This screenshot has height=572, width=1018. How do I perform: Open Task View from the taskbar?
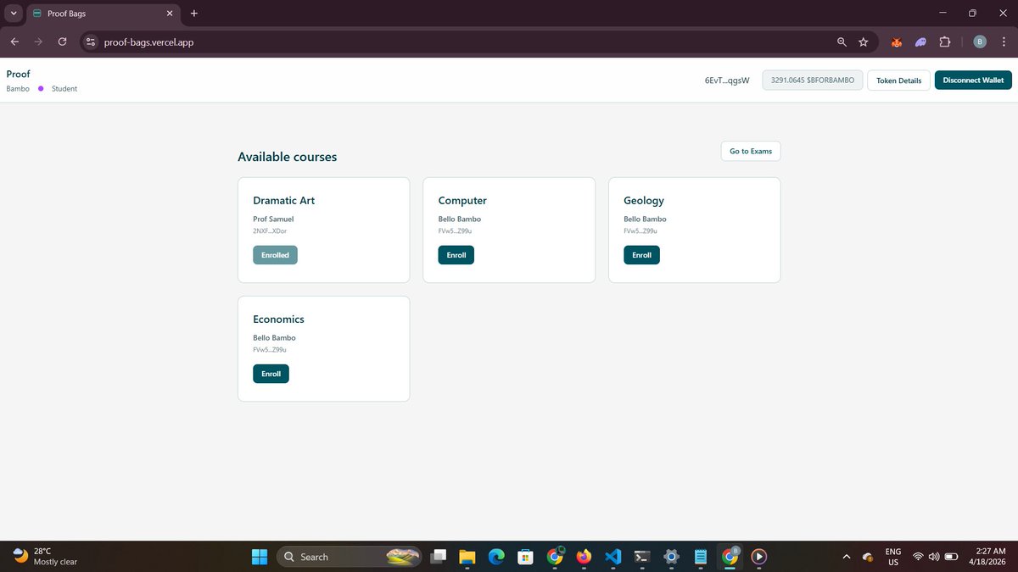click(x=439, y=557)
